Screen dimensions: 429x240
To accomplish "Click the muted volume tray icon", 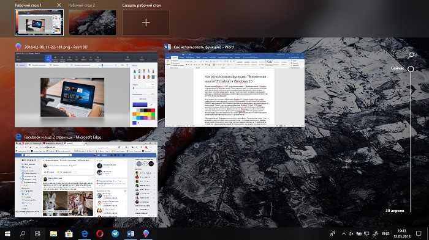I will click(351, 234).
